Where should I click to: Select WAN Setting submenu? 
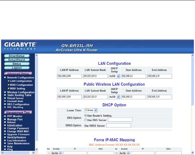click(17, 88)
